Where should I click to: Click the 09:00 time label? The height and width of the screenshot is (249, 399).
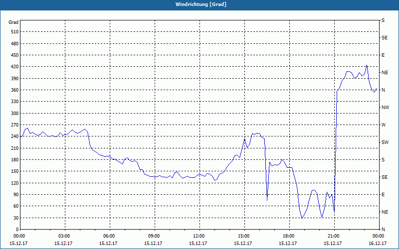tap(154, 236)
